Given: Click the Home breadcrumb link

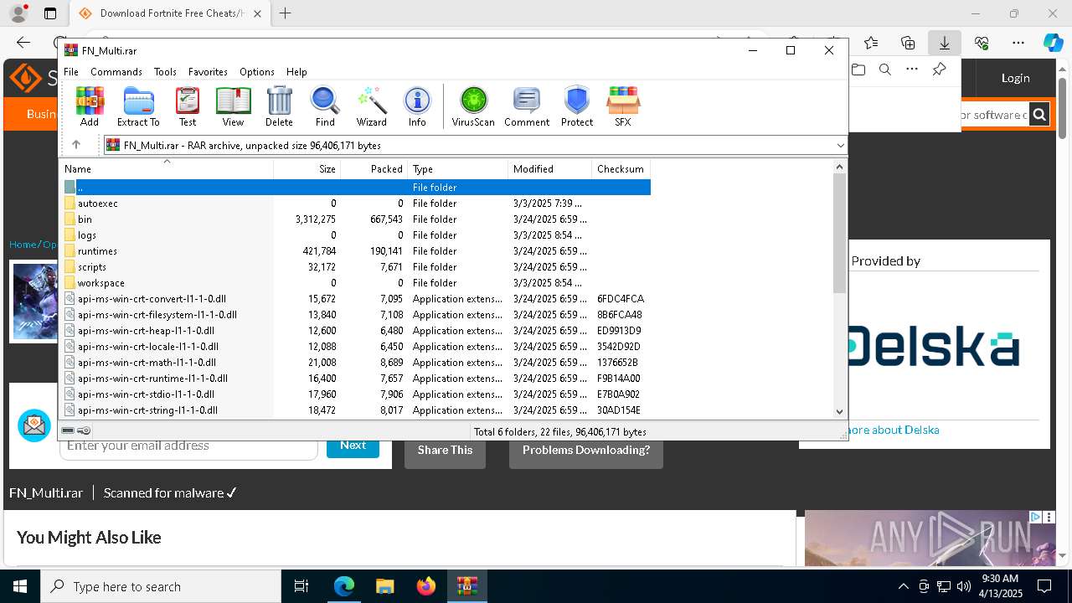Looking at the screenshot, I should (23, 245).
